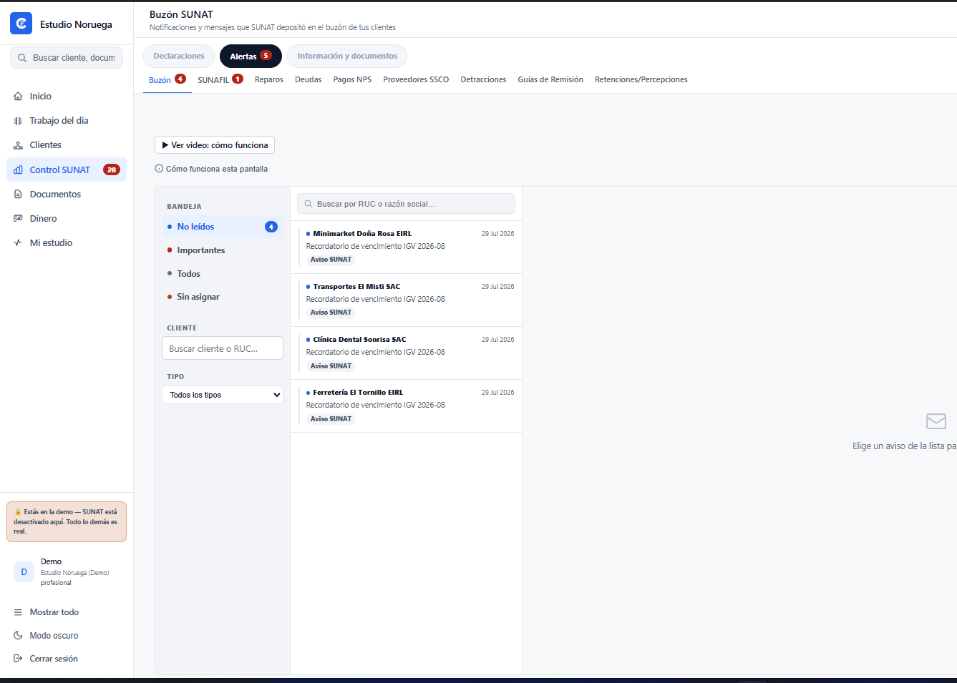This screenshot has width=957, height=683.
Task: Click the Mostrar todo menu icon
Action: 18,612
